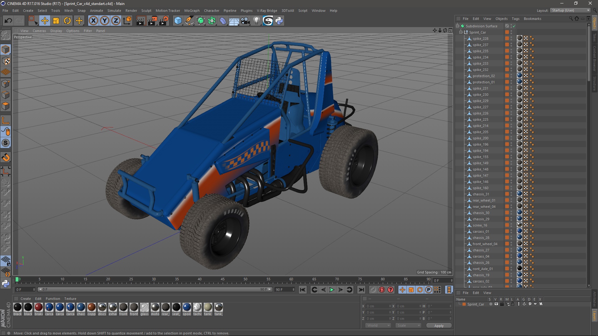
Task: Open Object Manager Tags menu
Action: coord(515,19)
